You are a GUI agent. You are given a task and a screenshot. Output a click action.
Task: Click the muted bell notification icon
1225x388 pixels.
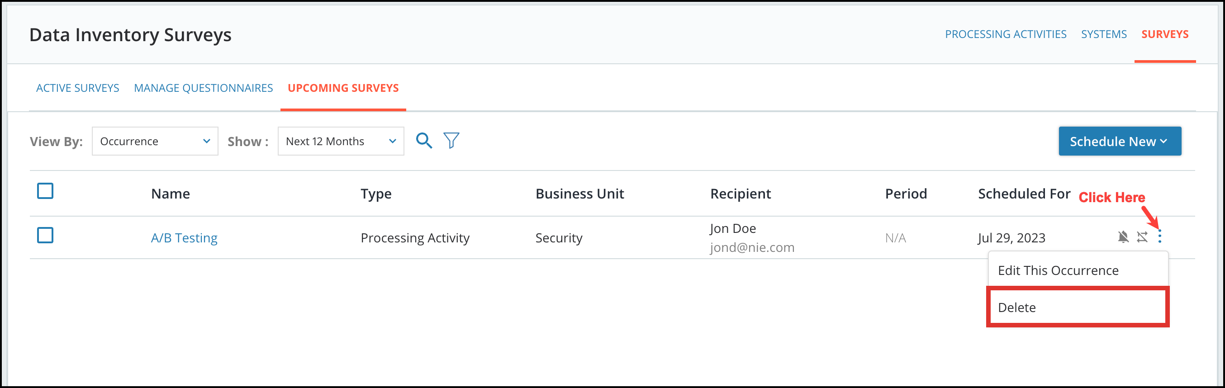point(1123,237)
